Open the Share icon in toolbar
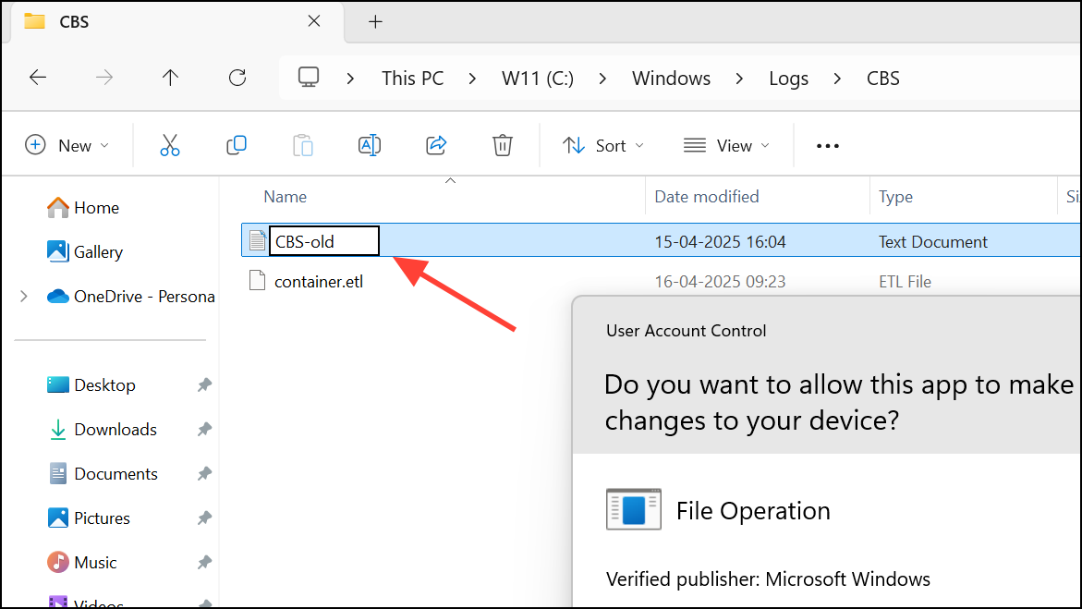This screenshot has height=609, width=1082. (435, 145)
